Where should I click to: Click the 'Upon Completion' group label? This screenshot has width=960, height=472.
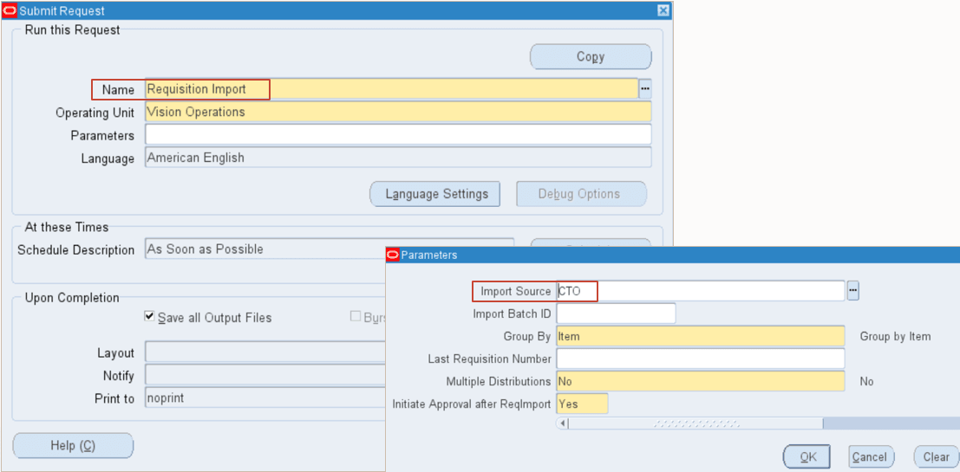click(x=72, y=299)
